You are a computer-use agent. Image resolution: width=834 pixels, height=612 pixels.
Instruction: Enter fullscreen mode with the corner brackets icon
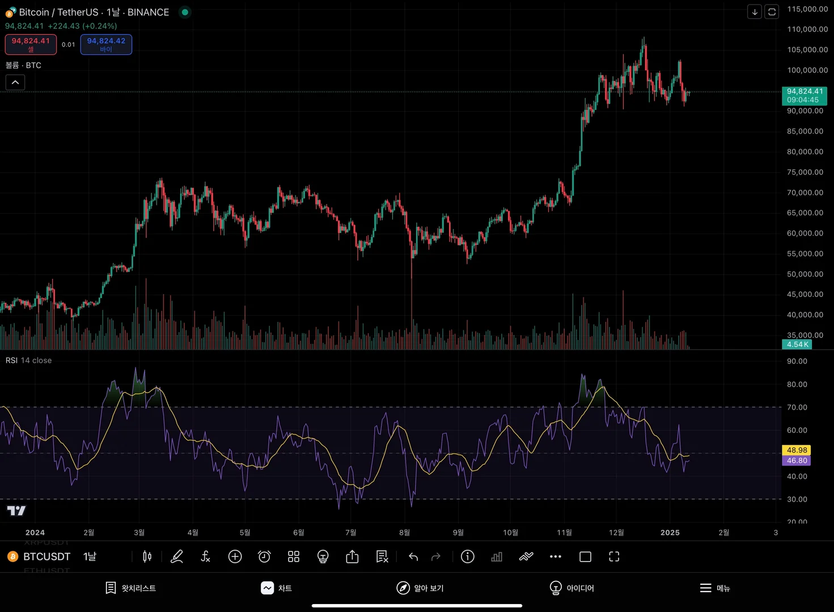pos(614,556)
